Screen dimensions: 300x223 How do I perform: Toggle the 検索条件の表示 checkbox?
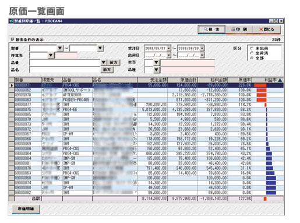click(x=13, y=40)
